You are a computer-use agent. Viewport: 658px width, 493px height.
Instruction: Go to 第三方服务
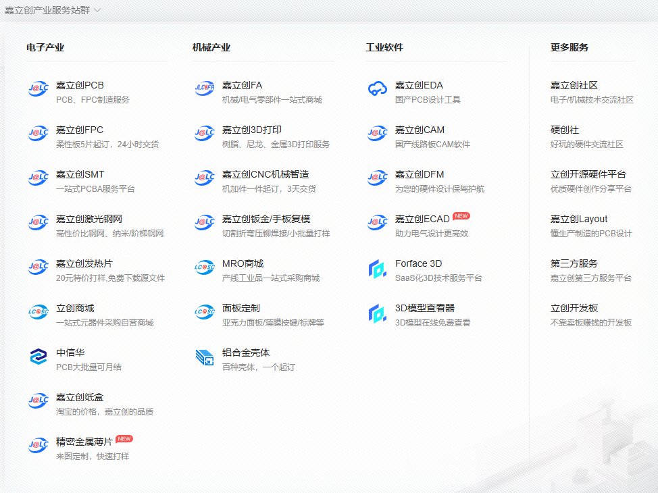coord(574,263)
